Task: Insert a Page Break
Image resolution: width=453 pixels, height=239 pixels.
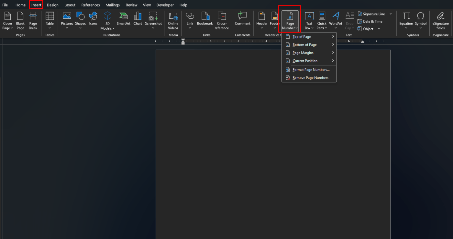Action: pos(33,21)
